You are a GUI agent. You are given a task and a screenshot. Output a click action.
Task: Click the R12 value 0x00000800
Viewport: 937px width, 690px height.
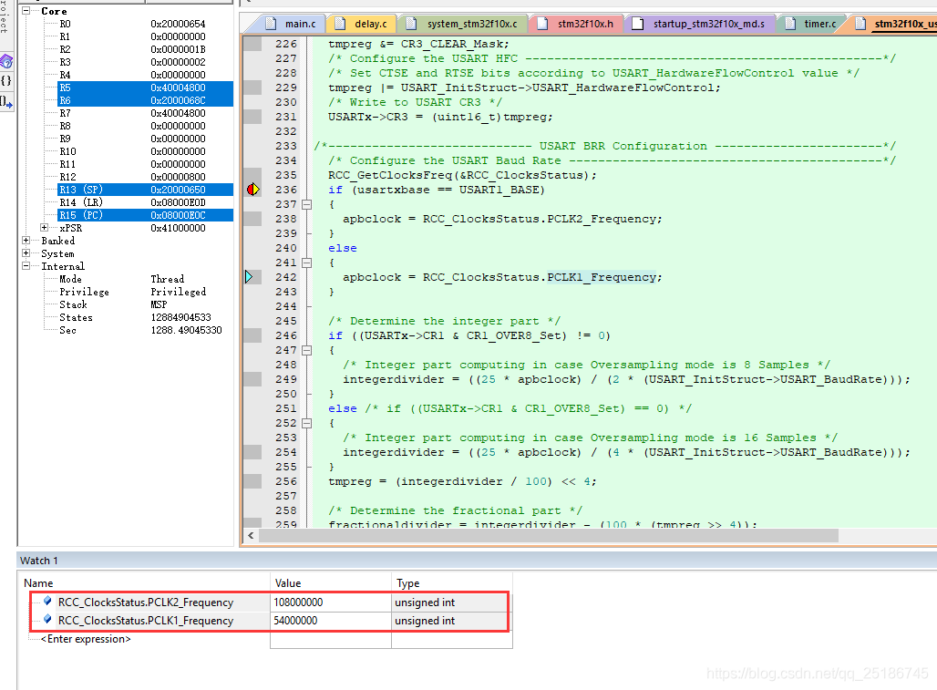(x=178, y=177)
